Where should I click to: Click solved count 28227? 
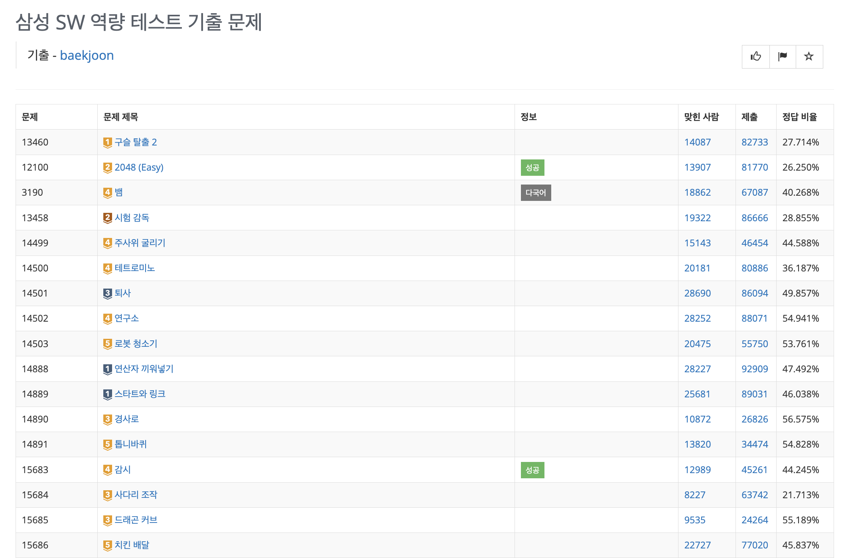(x=698, y=369)
